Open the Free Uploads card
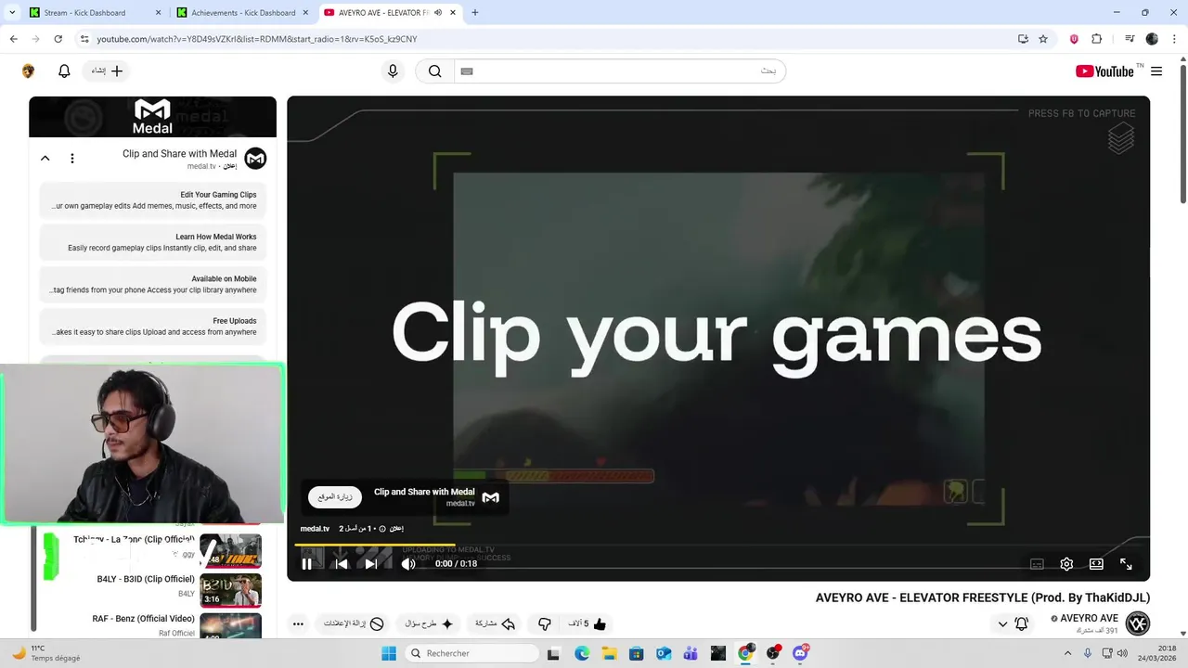The width and height of the screenshot is (1188, 668). (x=153, y=327)
